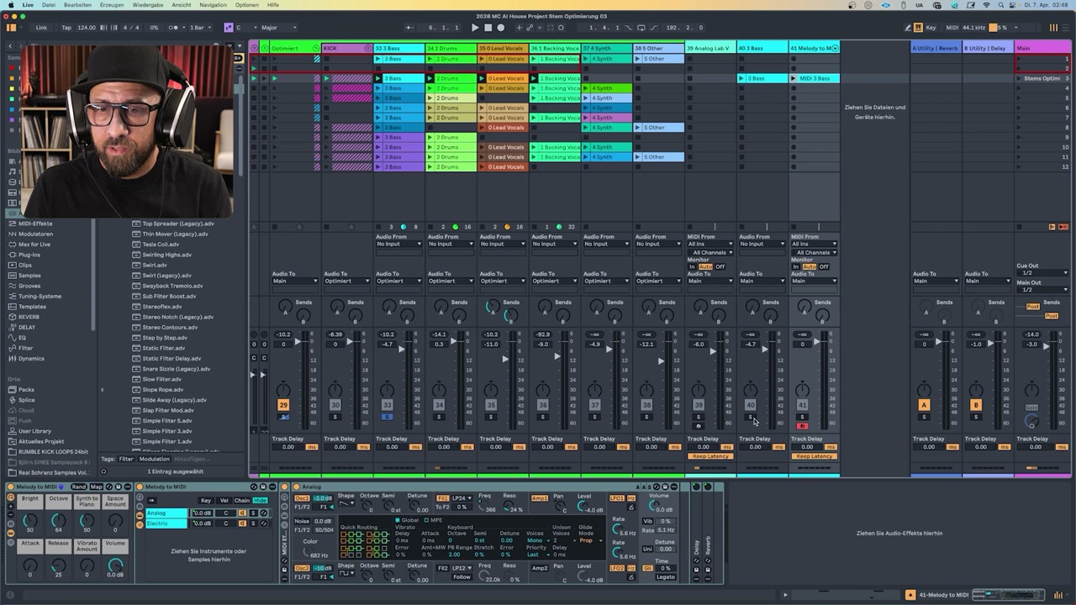Toggle track activator 39
The width and height of the screenshot is (1076, 605).
tap(699, 405)
